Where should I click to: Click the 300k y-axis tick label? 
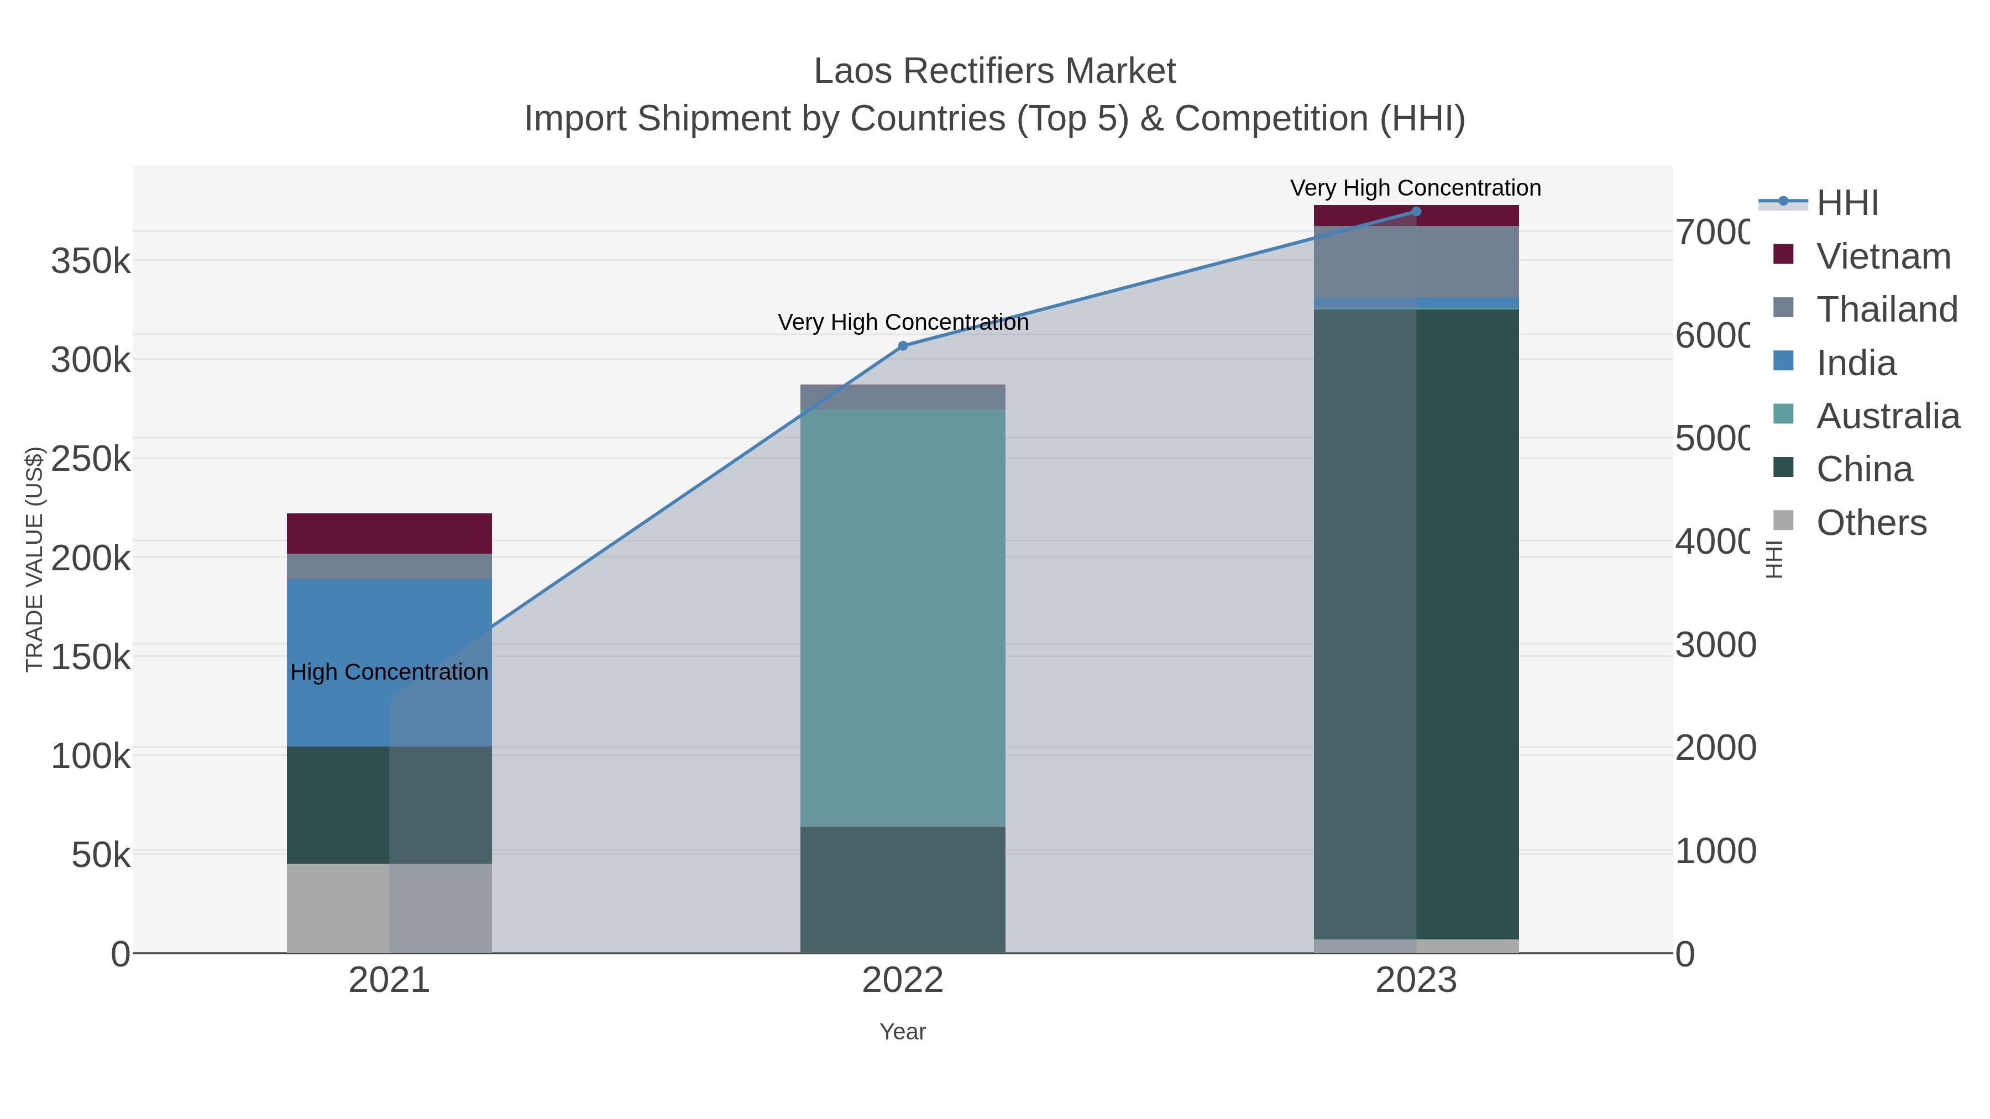(x=91, y=360)
